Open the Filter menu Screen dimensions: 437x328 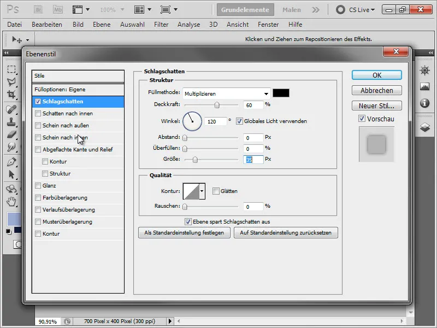click(161, 25)
